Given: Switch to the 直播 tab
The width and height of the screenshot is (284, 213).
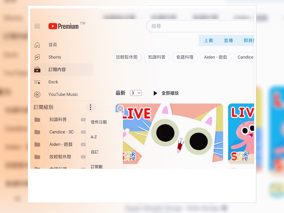Looking at the screenshot, I should (228, 40).
